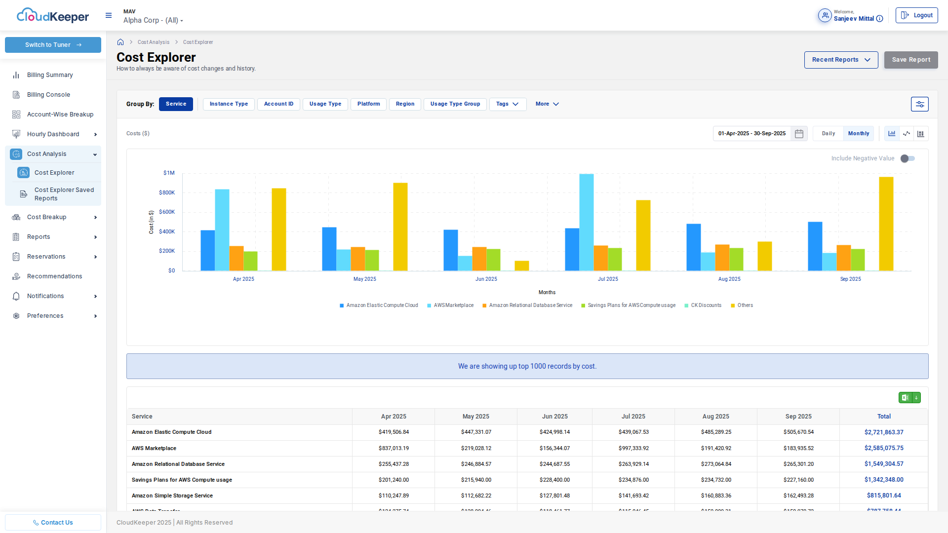The image size is (948, 533).
Task: Expand the Tags group-by dropdown
Action: 507,104
